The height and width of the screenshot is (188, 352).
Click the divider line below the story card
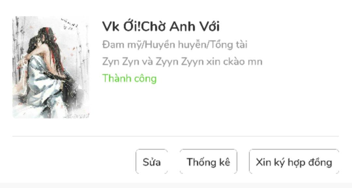pos(176,136)
